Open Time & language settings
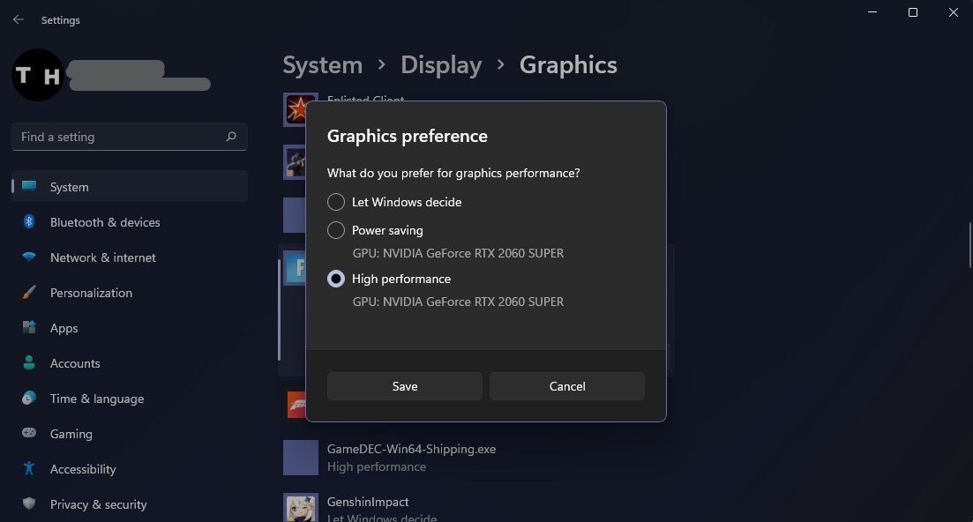The height and width of the screenshot is (522, 973). [x=129, y=399]
